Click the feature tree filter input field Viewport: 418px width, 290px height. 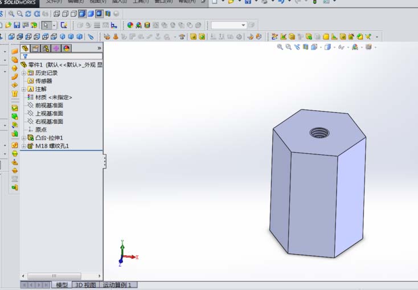[x=63, y=56]
